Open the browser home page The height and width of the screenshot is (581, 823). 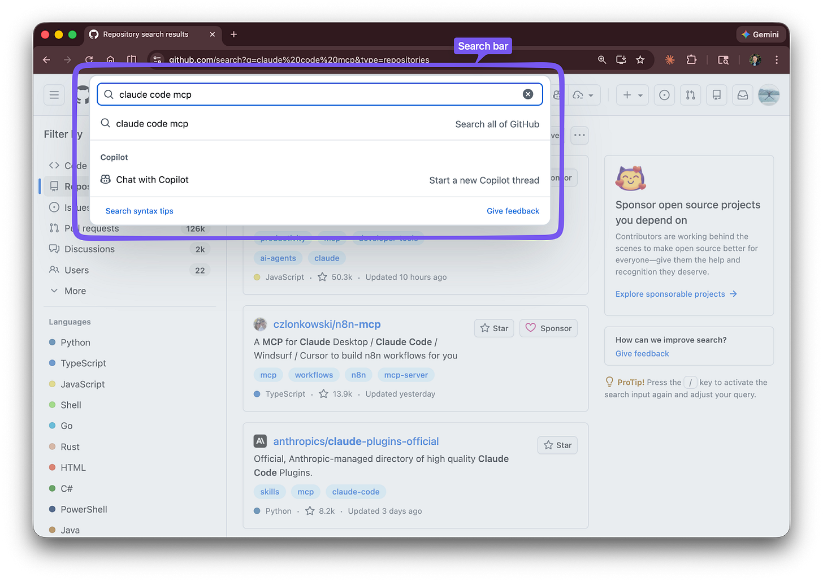pos(111,60)
